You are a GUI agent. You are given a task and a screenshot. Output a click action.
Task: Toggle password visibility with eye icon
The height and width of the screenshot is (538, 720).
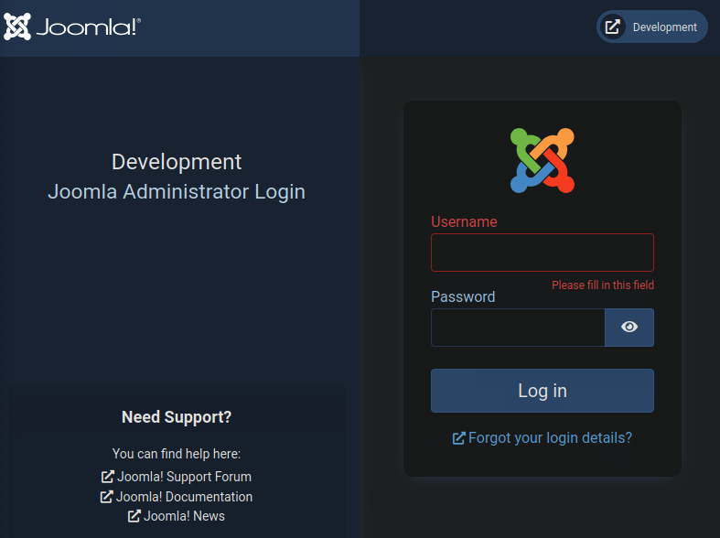(x=629, y=328)
